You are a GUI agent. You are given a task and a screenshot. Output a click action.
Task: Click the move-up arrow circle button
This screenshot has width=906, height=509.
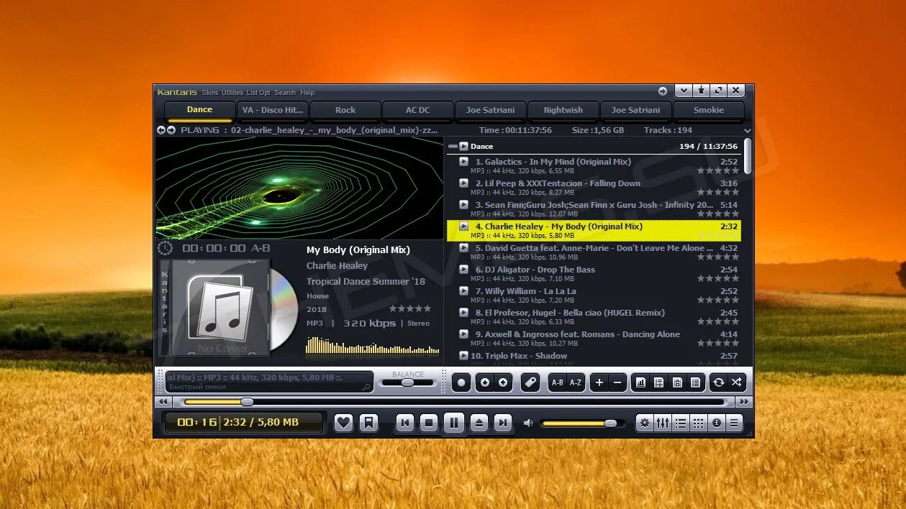(x=503, y=382)
